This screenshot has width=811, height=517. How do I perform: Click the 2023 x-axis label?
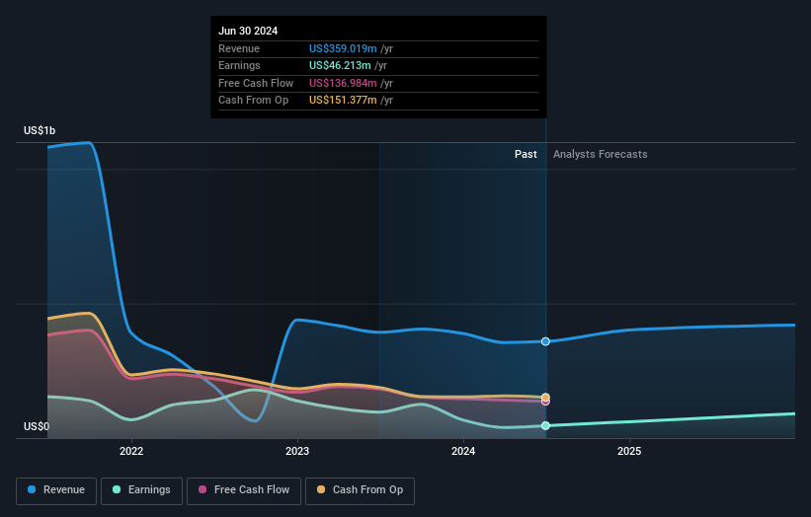[x=297, y=452]
